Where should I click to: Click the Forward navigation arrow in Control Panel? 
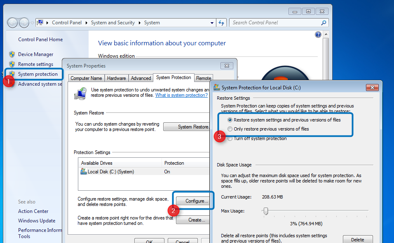click(24, 23)
